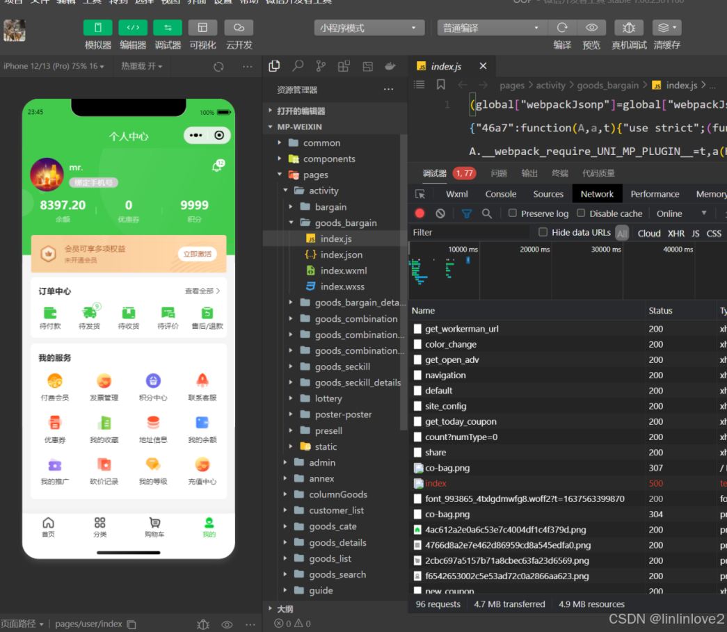Enable the Preserve log checkbox
The width and height of the screenshot is (727, 632).
click(513, 213)
